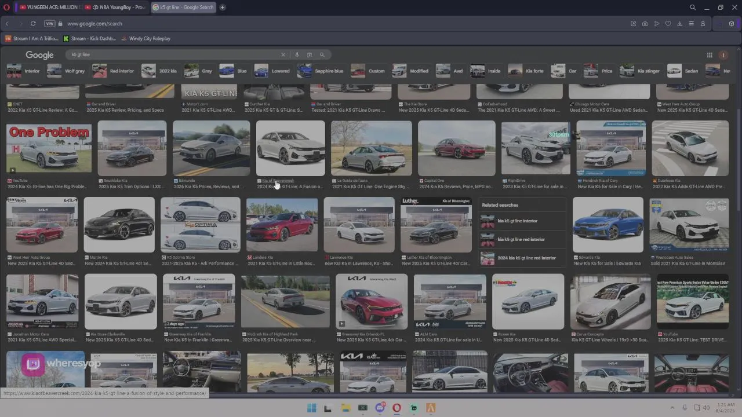Select the 'Kia stinger' filter chip
Image resolution: width=742 pixels, height=417 pixels.
(x=640, y=71)
